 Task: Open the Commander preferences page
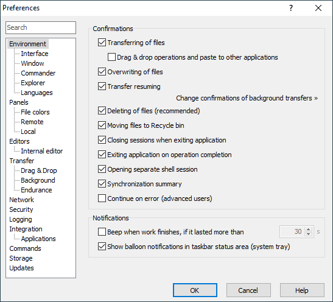pyautogui.click(x=38, y=73)
